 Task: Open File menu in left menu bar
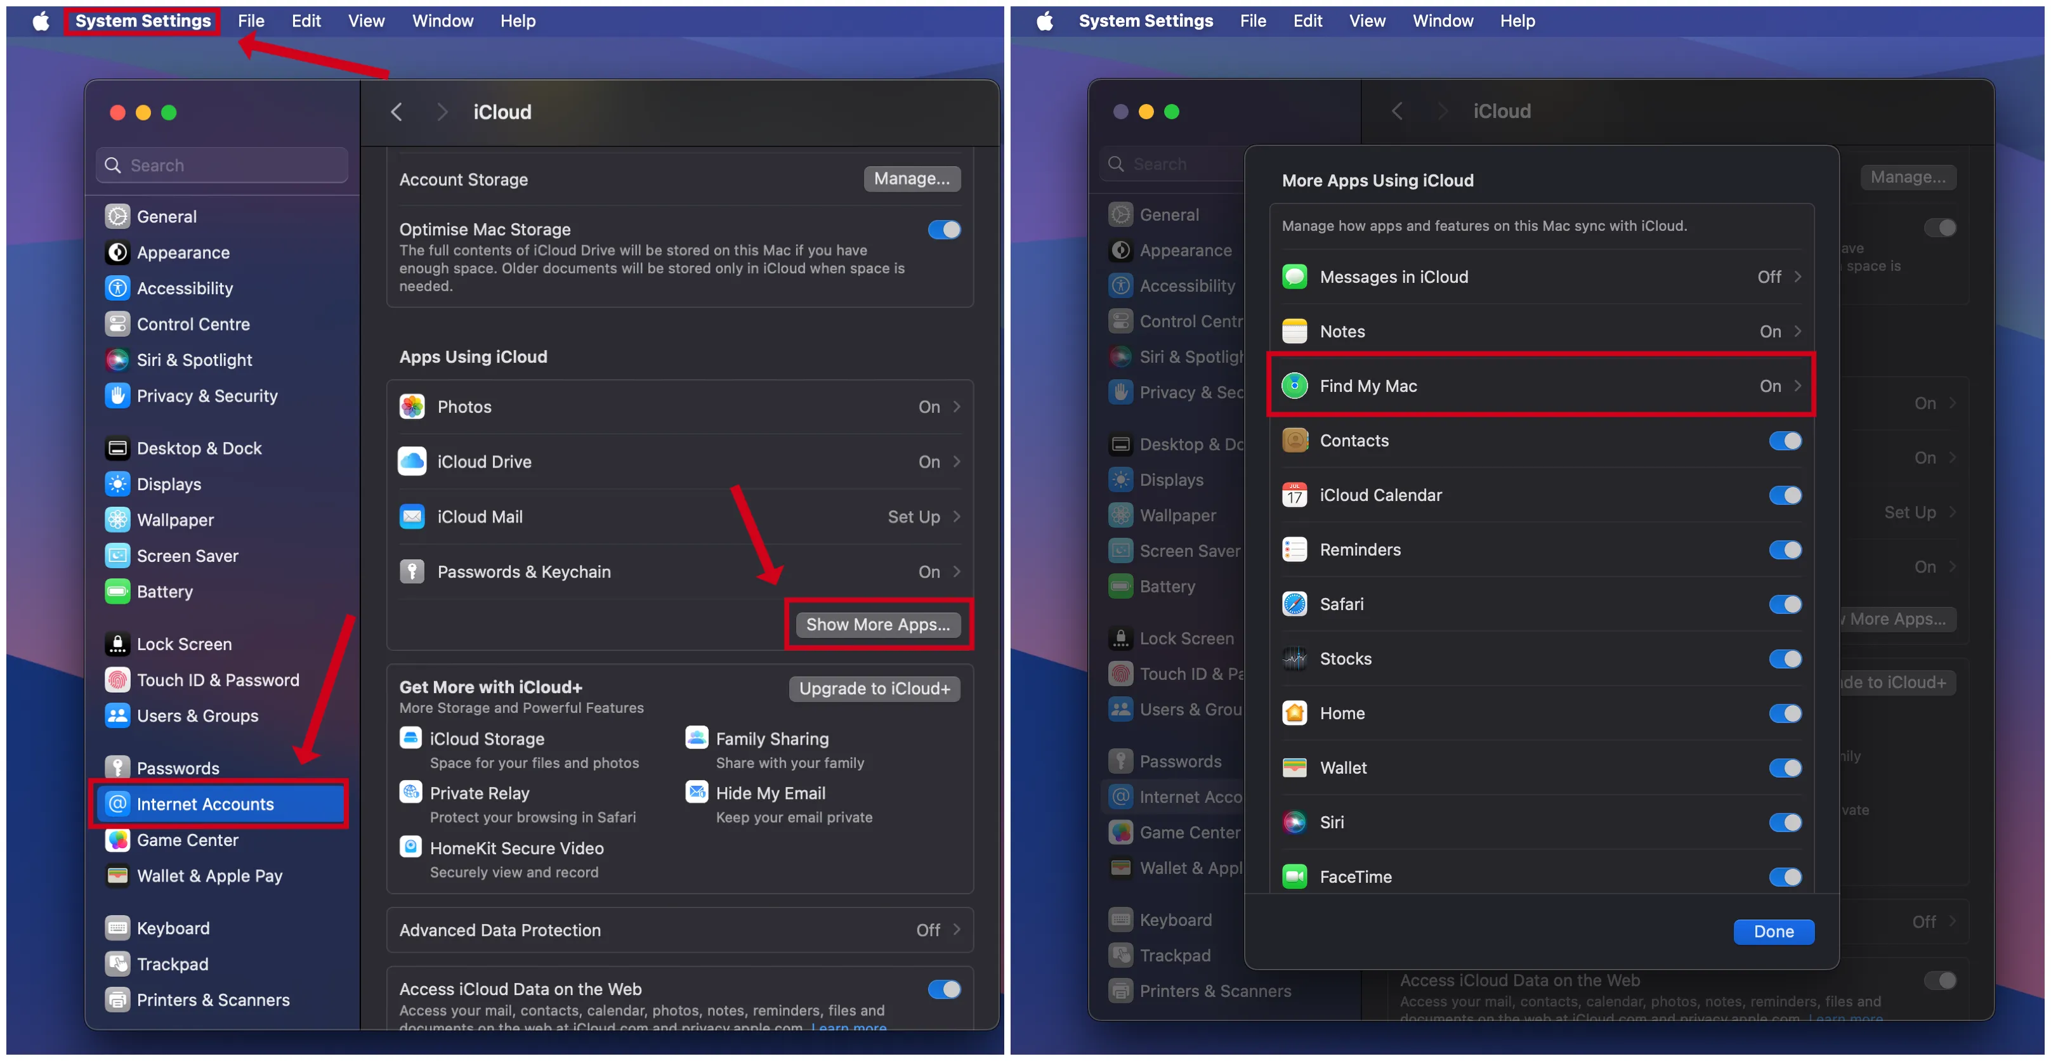pos(251,21)
